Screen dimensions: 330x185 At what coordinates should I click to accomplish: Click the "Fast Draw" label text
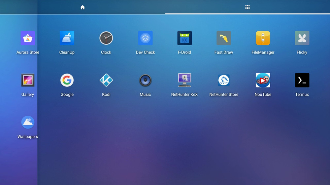pos(224,52)
